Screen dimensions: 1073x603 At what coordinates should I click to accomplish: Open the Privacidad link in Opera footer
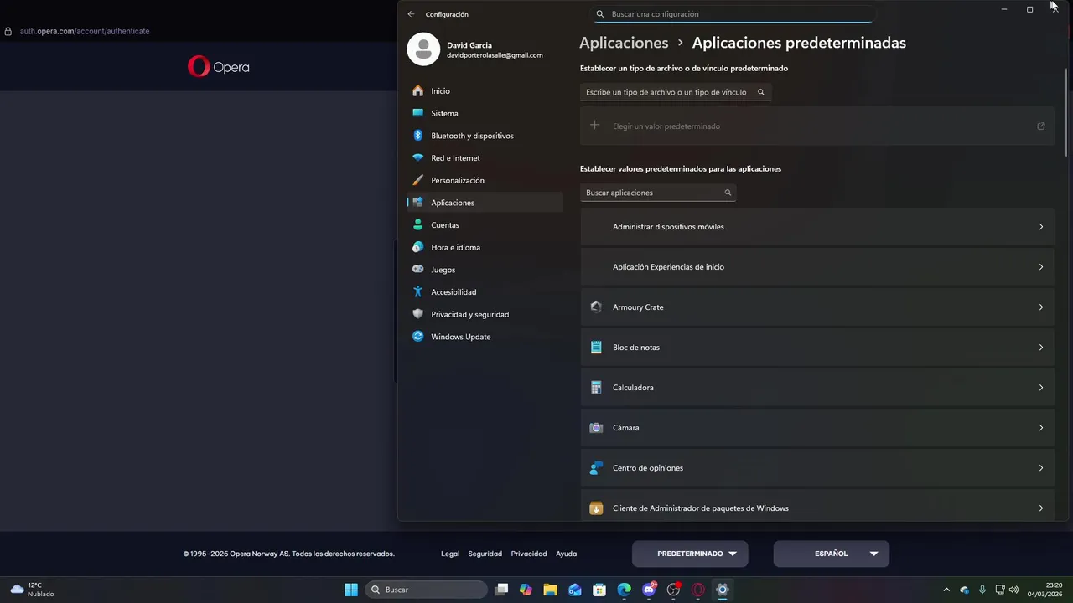click(x=529, y=554)
